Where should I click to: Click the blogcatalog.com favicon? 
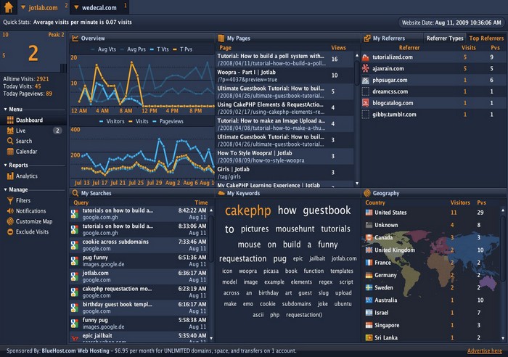pos(366,103)
